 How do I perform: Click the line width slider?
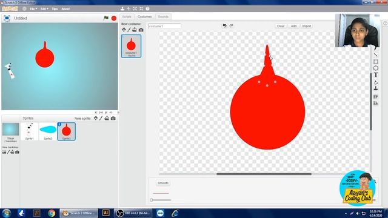161,200
